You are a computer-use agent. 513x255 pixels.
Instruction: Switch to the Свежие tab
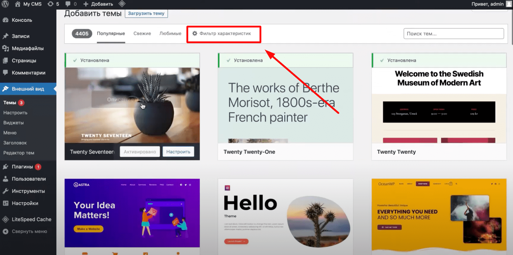[142, 34]
